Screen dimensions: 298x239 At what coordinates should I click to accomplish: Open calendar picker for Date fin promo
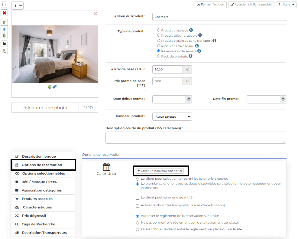[x=283, y=99]
